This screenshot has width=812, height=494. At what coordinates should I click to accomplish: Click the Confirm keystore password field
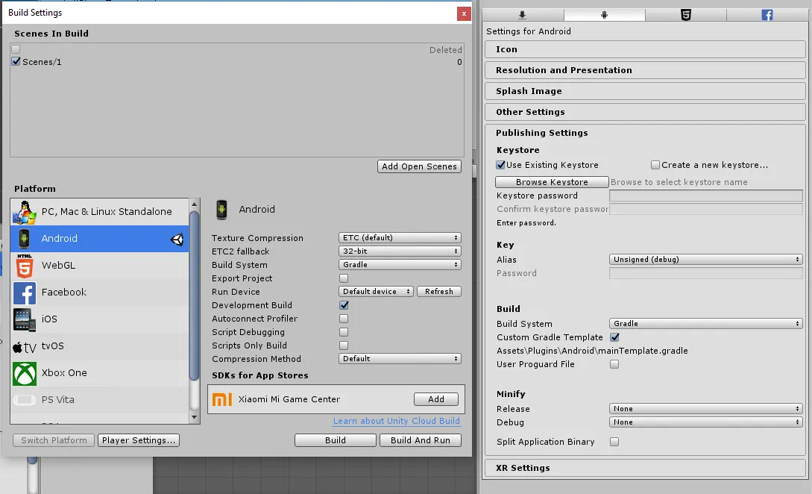point(706,210)
